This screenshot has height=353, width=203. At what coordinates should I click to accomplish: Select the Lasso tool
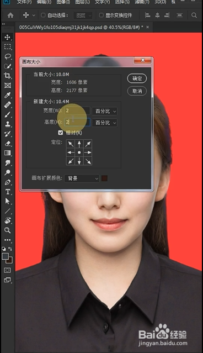[x=7, y=56]
